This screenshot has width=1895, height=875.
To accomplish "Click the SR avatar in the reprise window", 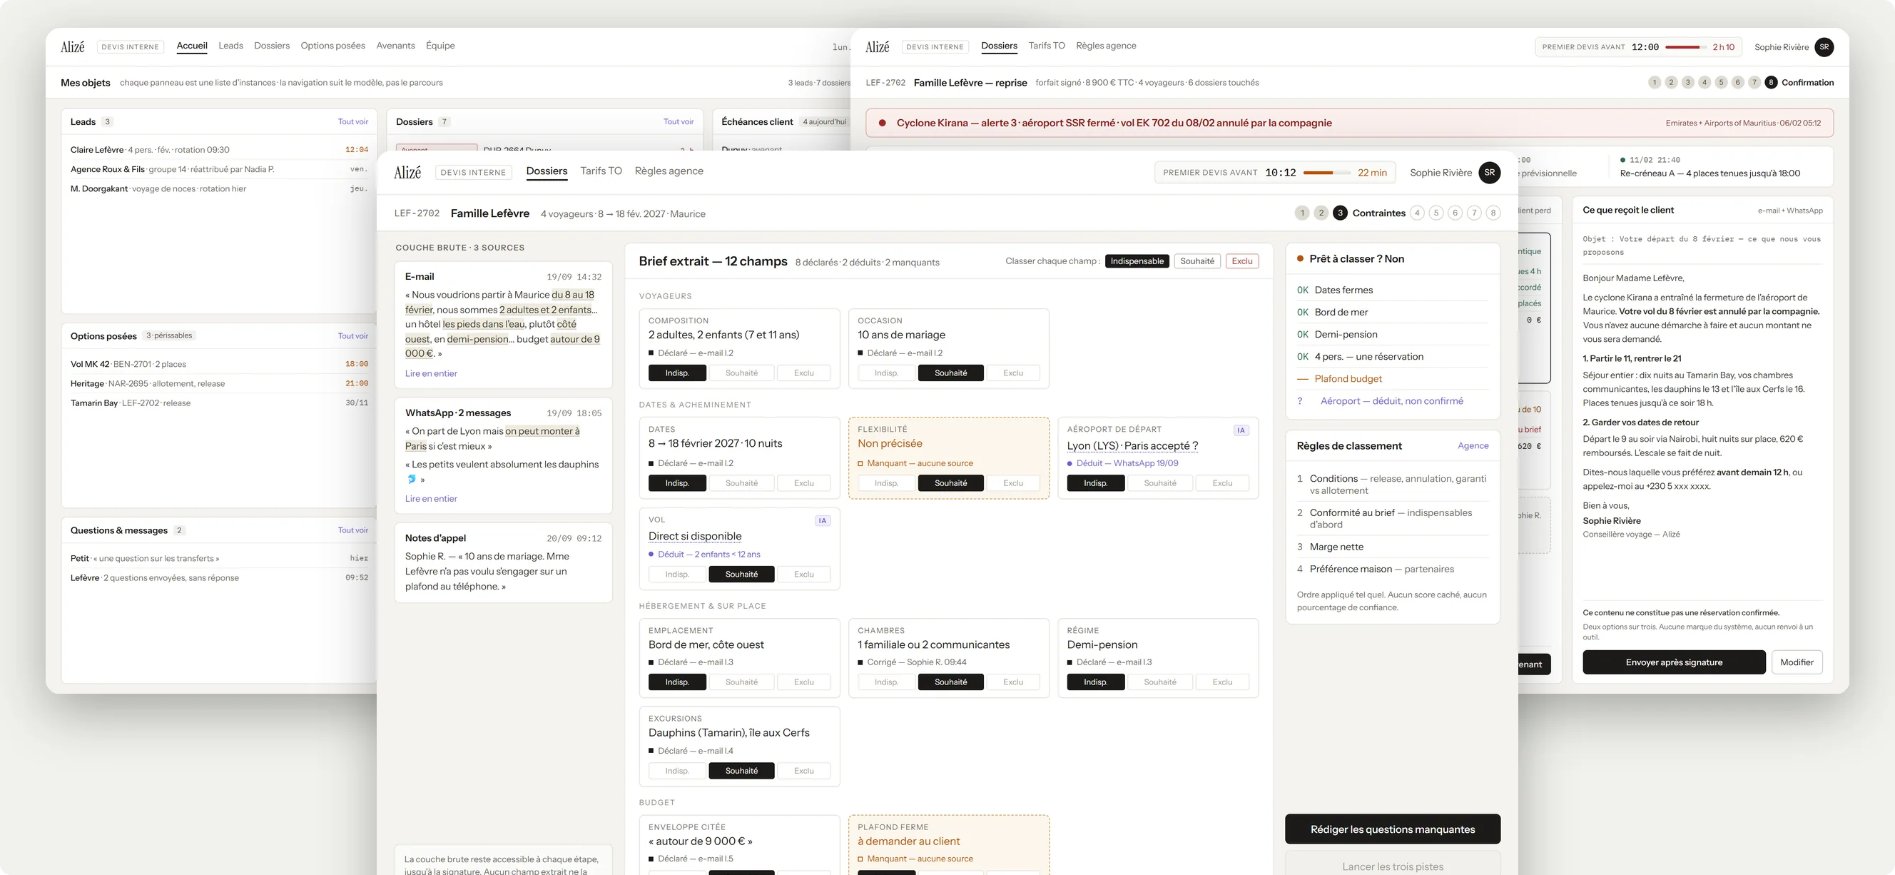I will tap(1824, 46).
